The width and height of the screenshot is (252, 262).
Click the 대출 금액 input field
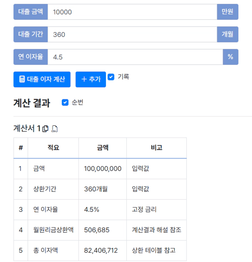click(132, 12)
